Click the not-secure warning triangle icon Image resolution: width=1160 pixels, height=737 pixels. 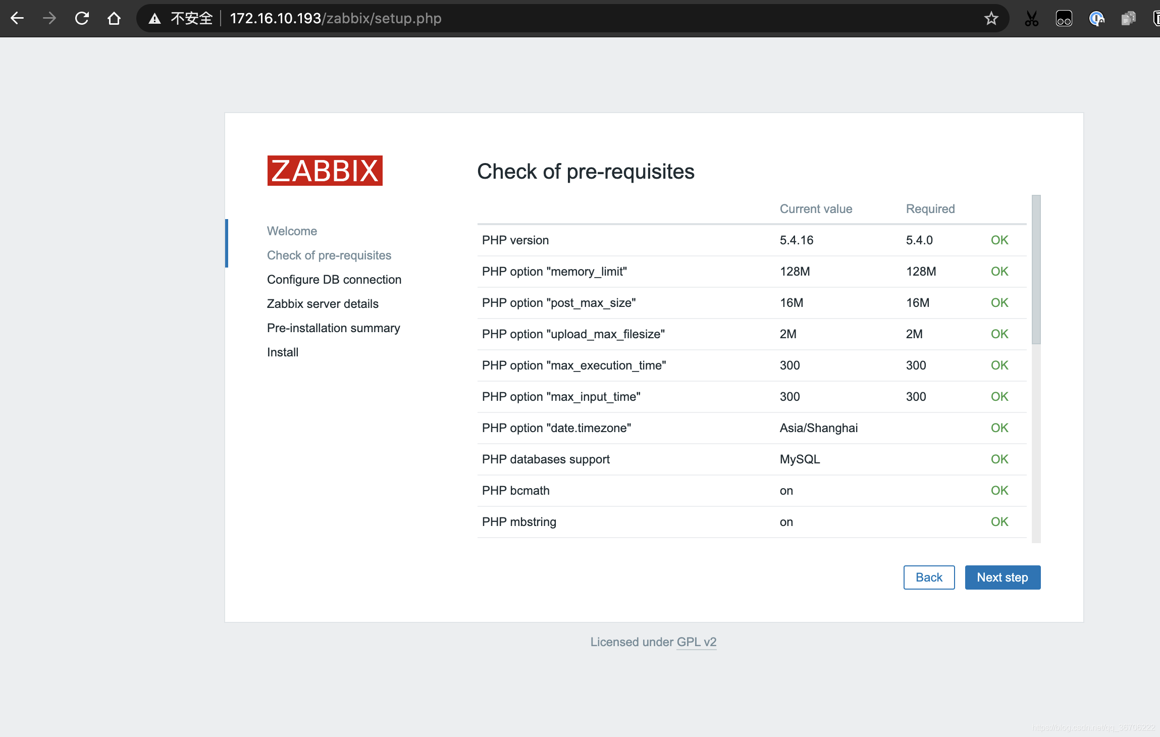point(154,19)
